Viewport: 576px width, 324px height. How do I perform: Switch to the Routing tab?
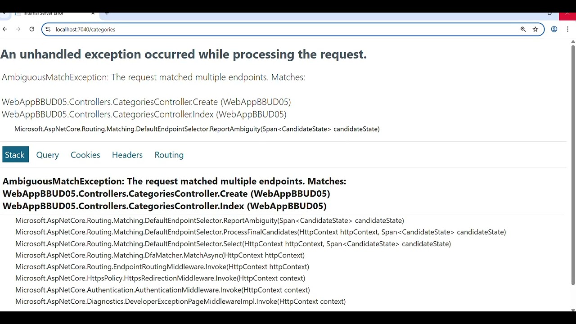click(169, 155)
